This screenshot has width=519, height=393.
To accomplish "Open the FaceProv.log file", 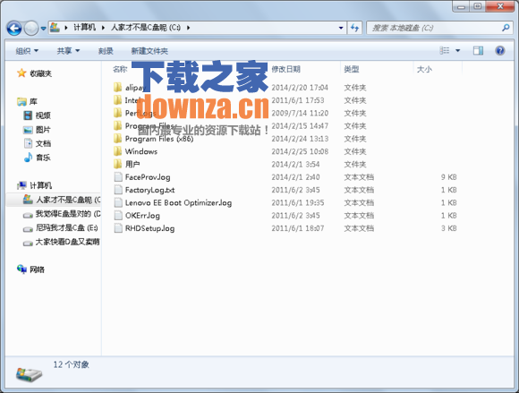I will click(x=148, y=177).
